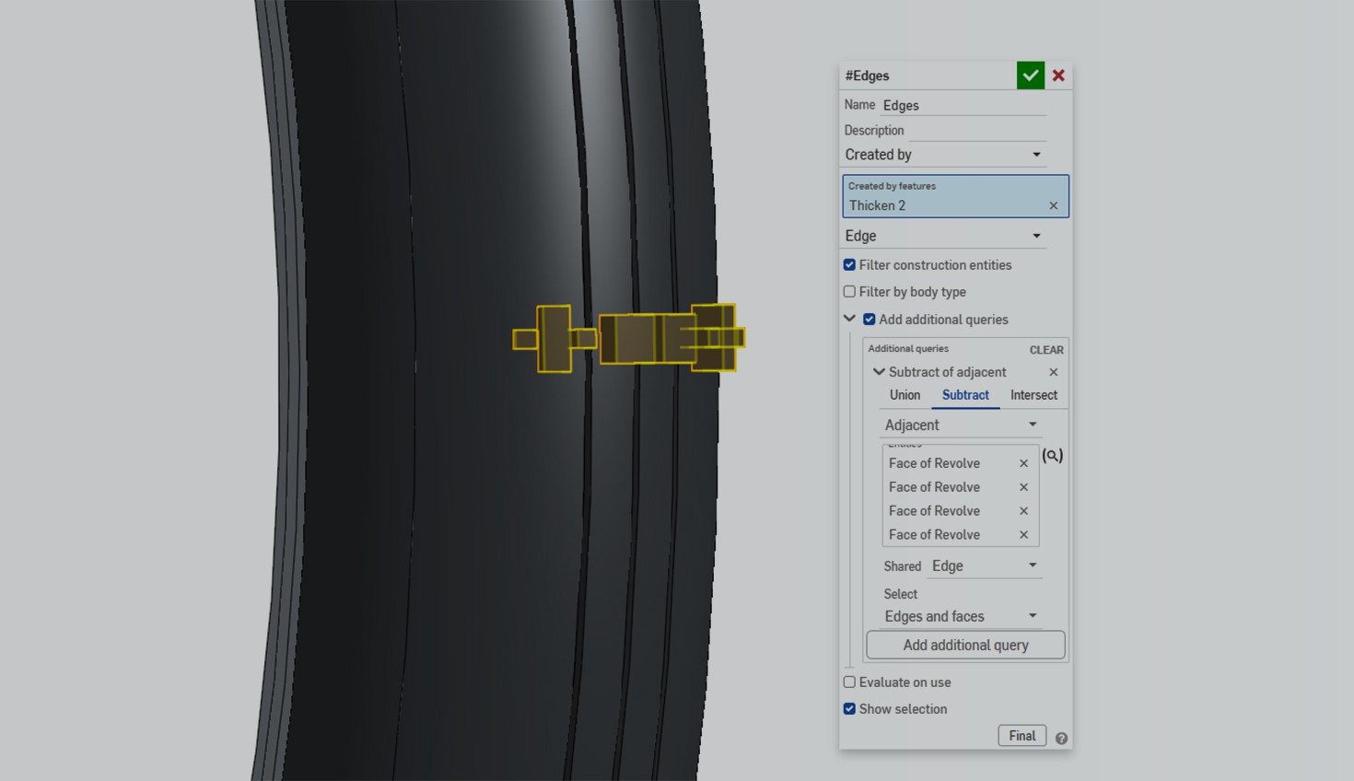Viewport: 1354px width, 781px height.
Task: Remove the third Face of Revolve entity
Action: coord(1023,511)
